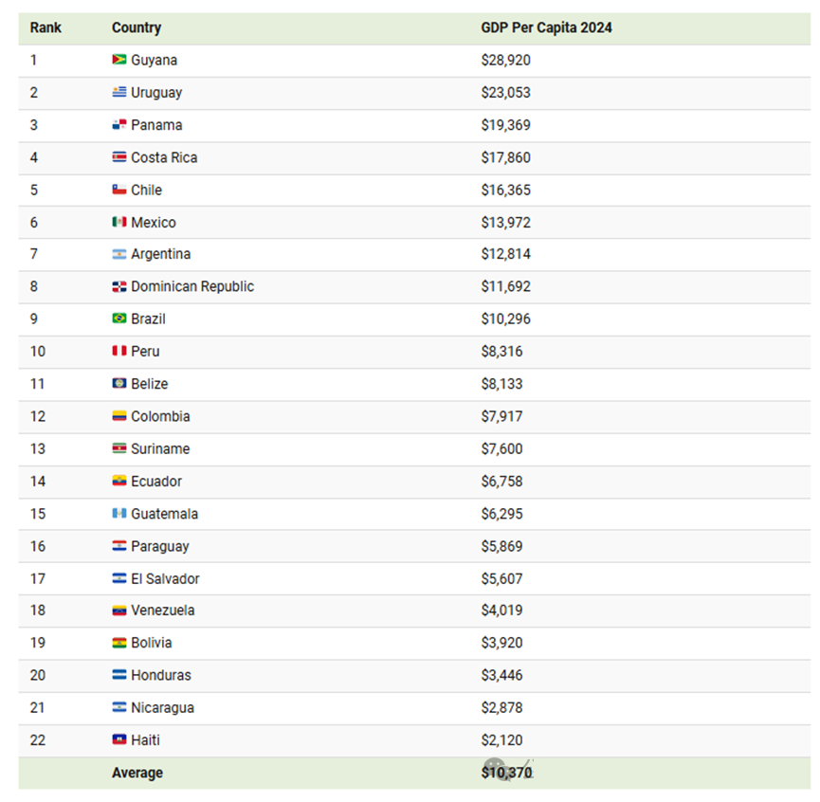The image size is (820, 802).
Task: Click the Mexico flag icon
Action: click(x=119, y=222)
